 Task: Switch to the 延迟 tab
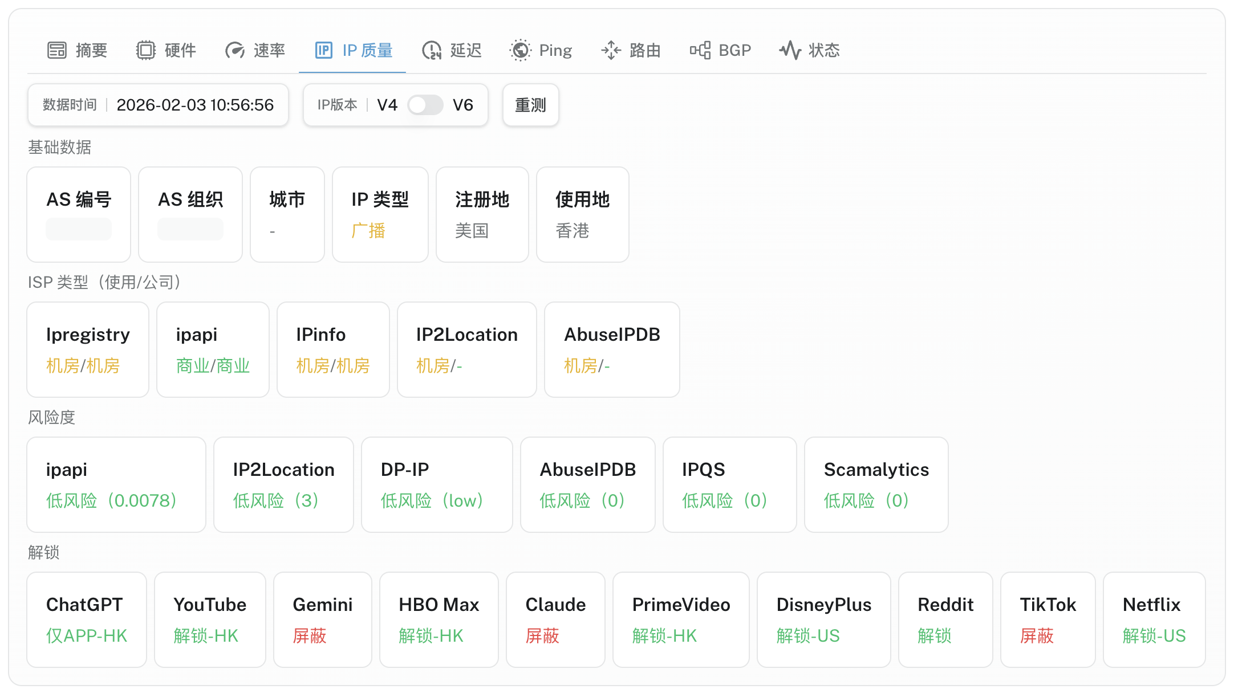[x=465, y=50]
